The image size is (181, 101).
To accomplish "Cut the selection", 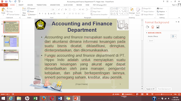I will 9,8.
